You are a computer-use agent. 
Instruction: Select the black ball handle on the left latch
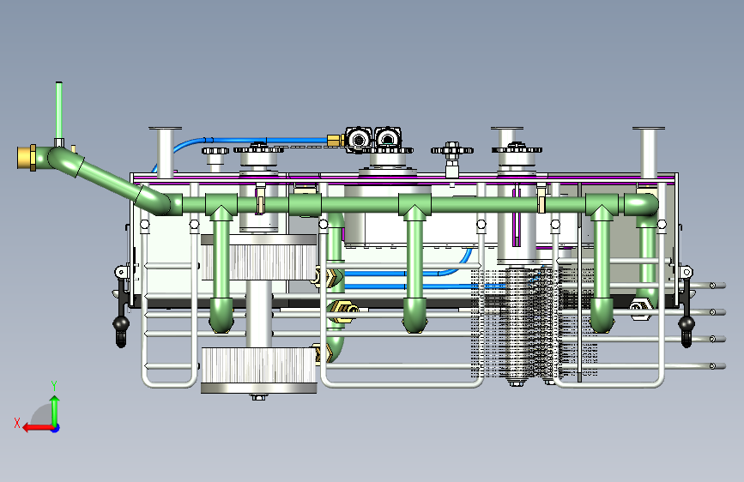pyautogui.click(x=121, y=323)
